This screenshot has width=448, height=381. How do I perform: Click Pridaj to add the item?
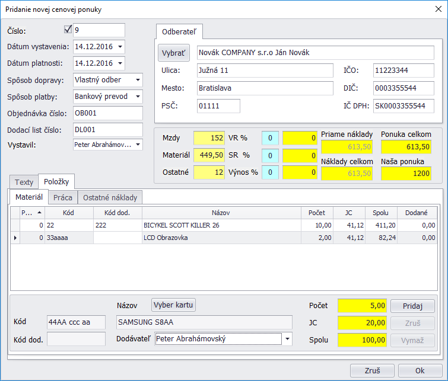tap(412, 306)
